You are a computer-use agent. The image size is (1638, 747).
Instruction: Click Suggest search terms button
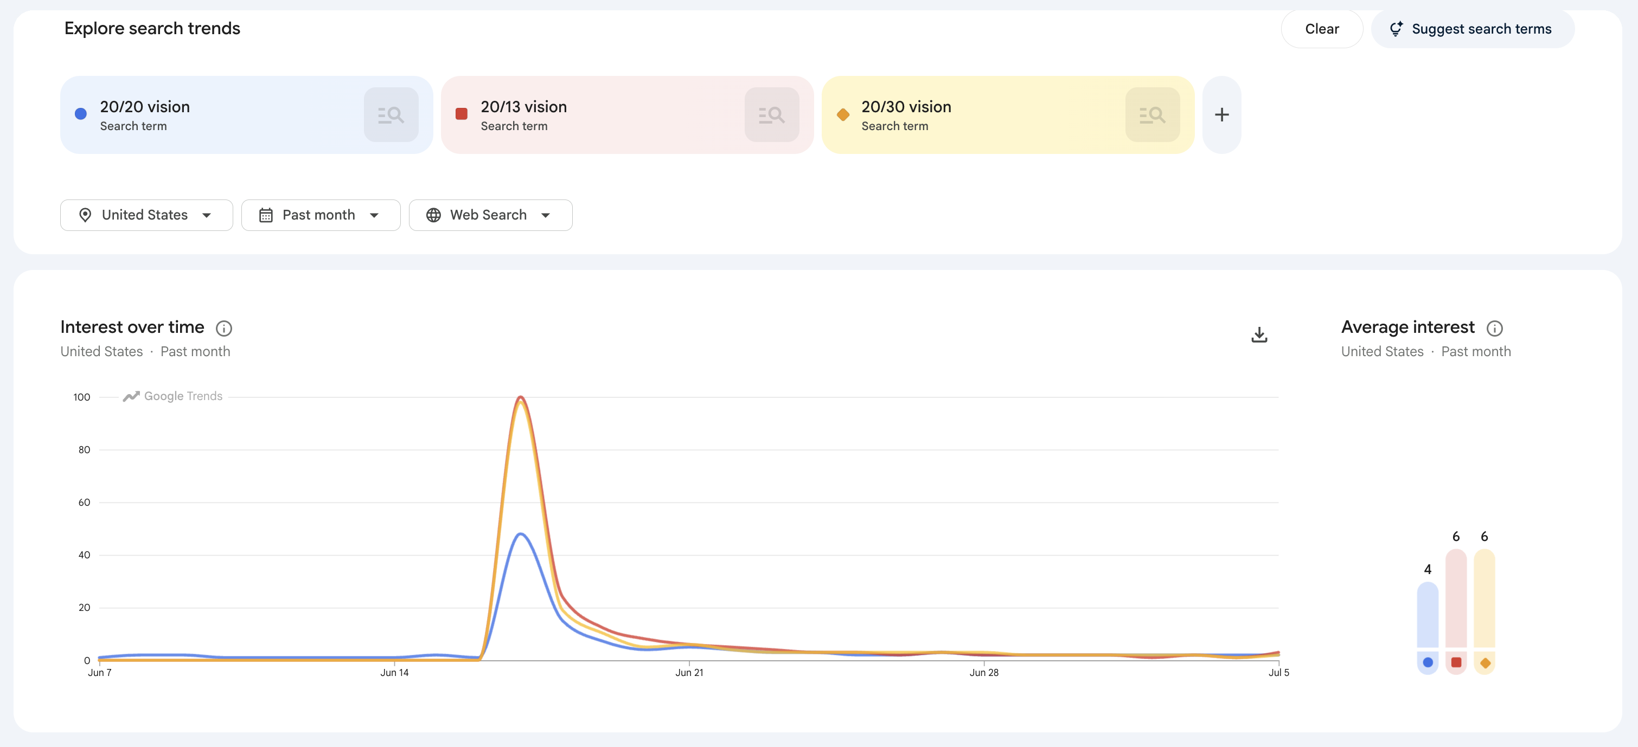point(1473,29)
